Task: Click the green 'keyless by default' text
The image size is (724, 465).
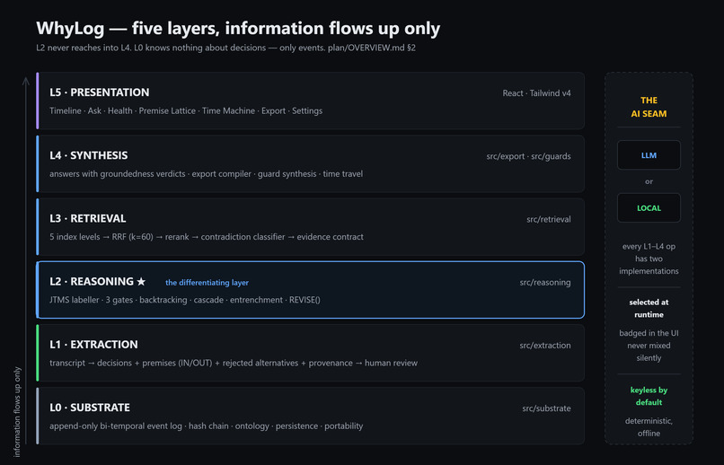Action: pyautogui.click(x=649, y=396)
